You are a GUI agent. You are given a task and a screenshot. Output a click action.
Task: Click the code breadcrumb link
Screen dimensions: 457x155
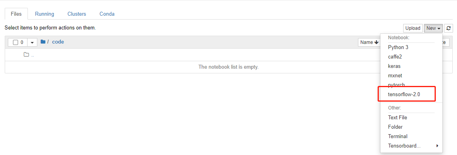coord(58,42)
